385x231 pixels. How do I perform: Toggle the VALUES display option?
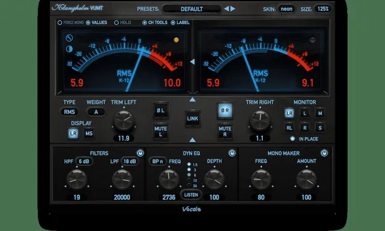pos(96,23)
